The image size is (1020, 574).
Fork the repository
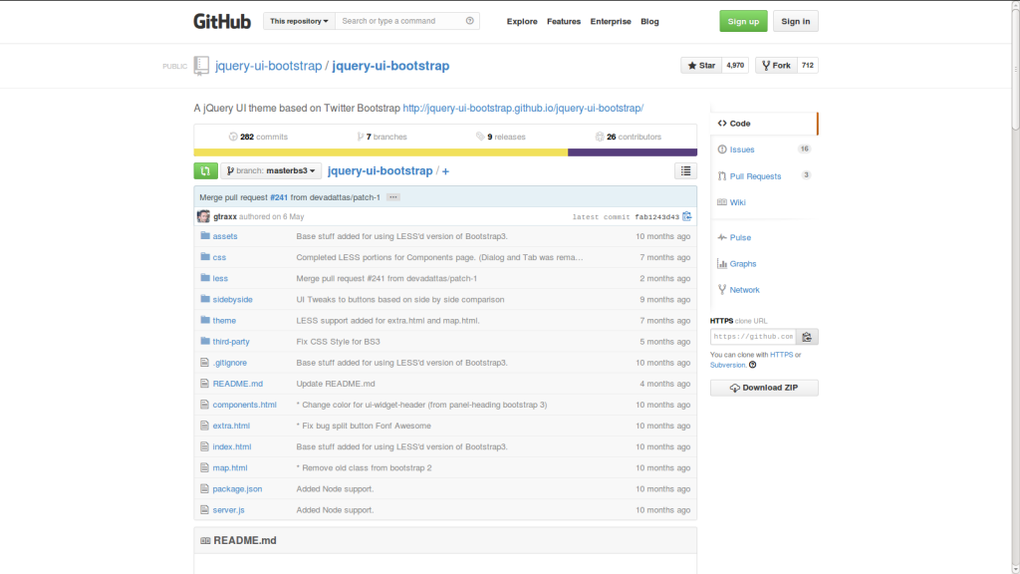coord(775,65)
